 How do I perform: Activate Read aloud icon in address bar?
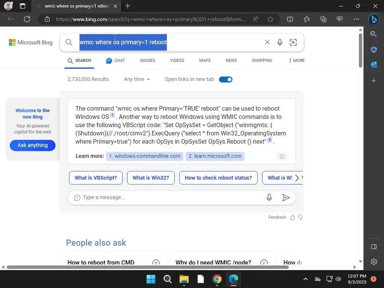click(255, 19)
